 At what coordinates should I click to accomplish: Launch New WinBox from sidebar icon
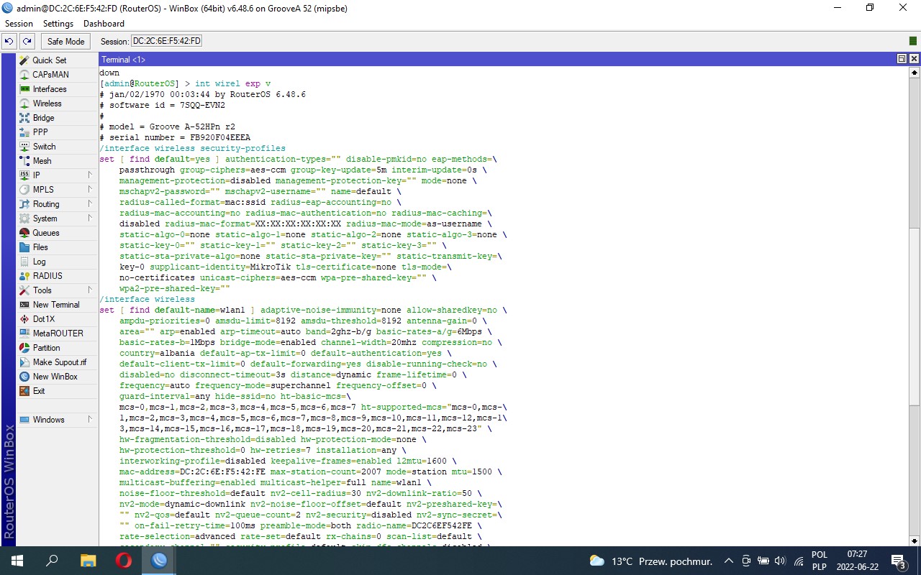click(24, 377)
